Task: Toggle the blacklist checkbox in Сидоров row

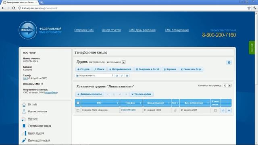Action: pyautogui.click(x=215, y=110)
